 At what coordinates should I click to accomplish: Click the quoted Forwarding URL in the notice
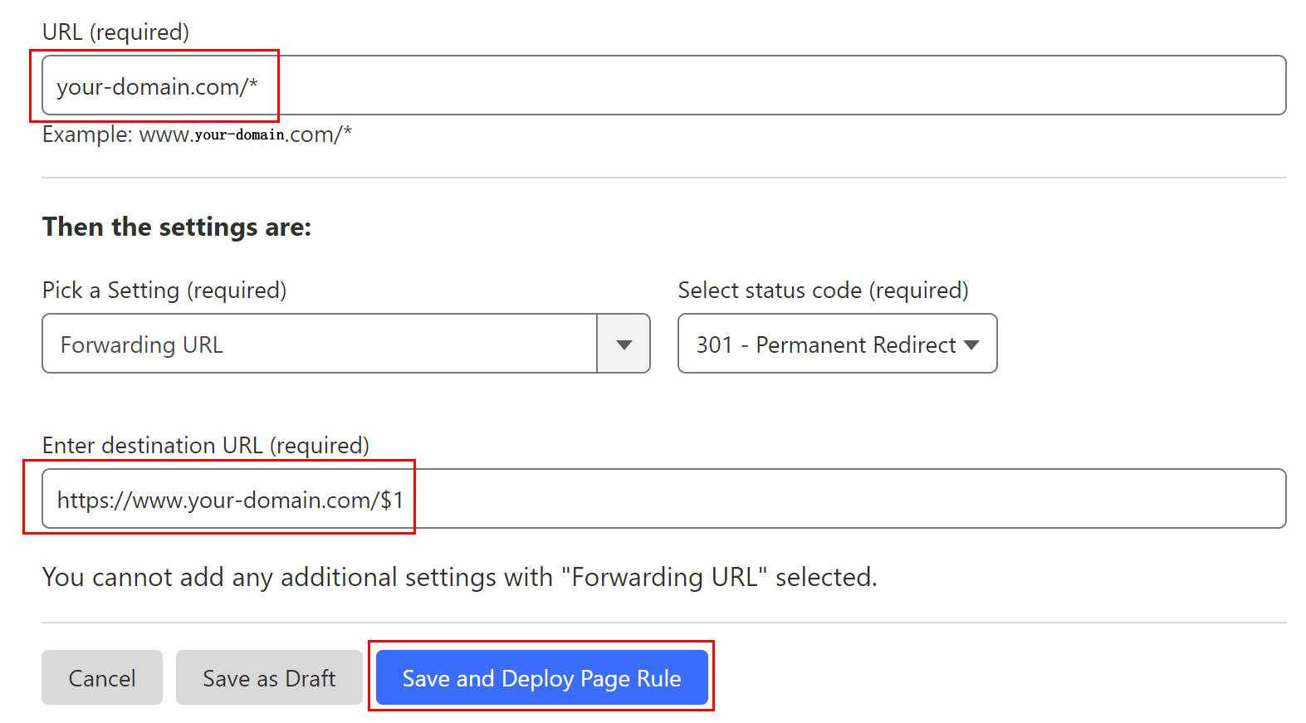coord(664,577)
